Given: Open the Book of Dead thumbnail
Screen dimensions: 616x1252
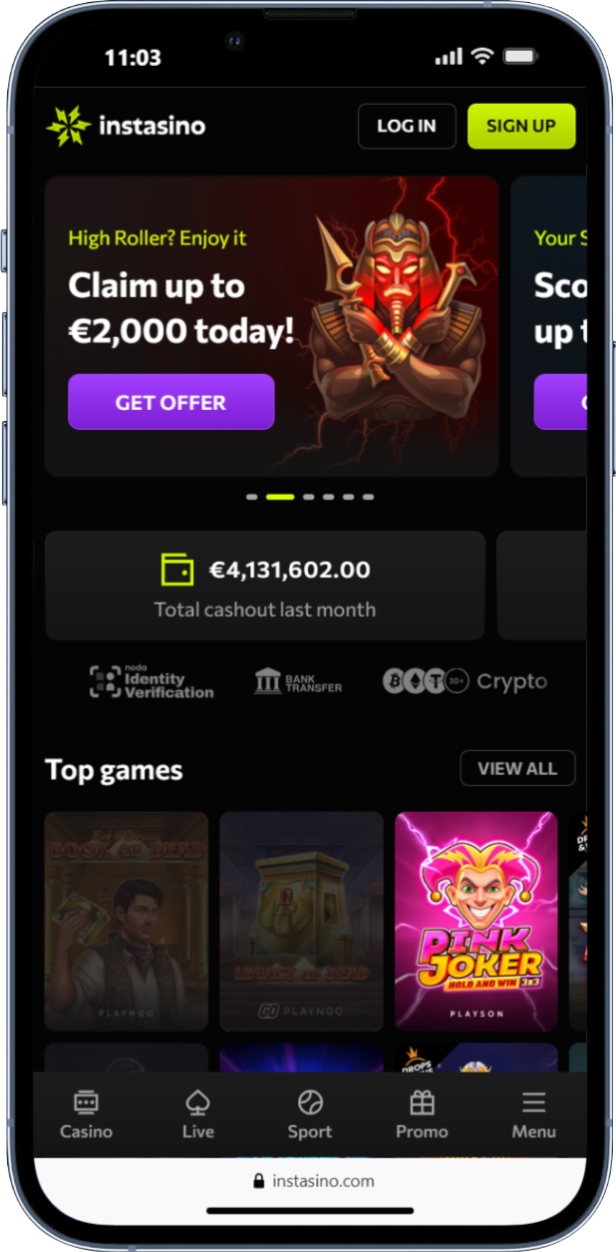Looking at the screenshot, I should tap(127, 921).
